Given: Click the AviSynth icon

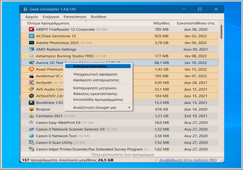Looking at the screenshot, I should pyautogui.click(x=32, y=82).
